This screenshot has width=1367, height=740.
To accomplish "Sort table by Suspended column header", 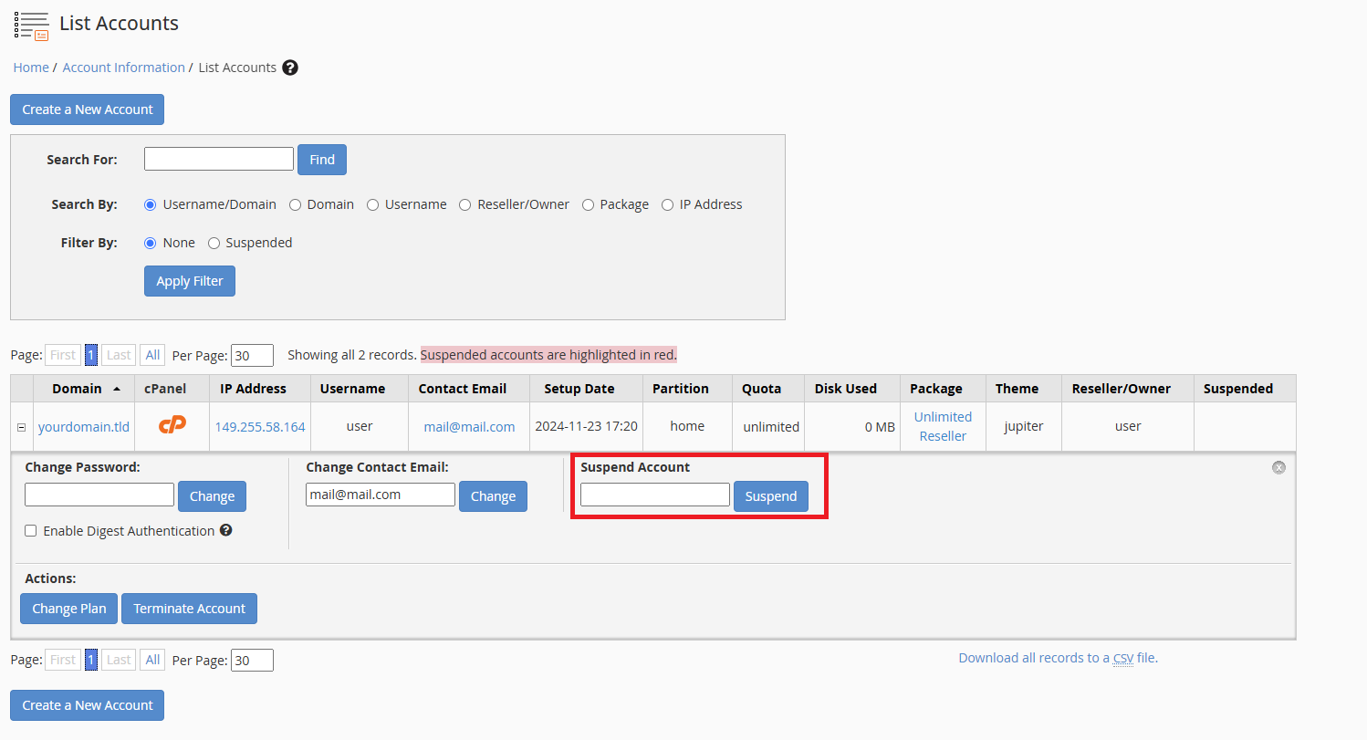I will coord(1238,389).
